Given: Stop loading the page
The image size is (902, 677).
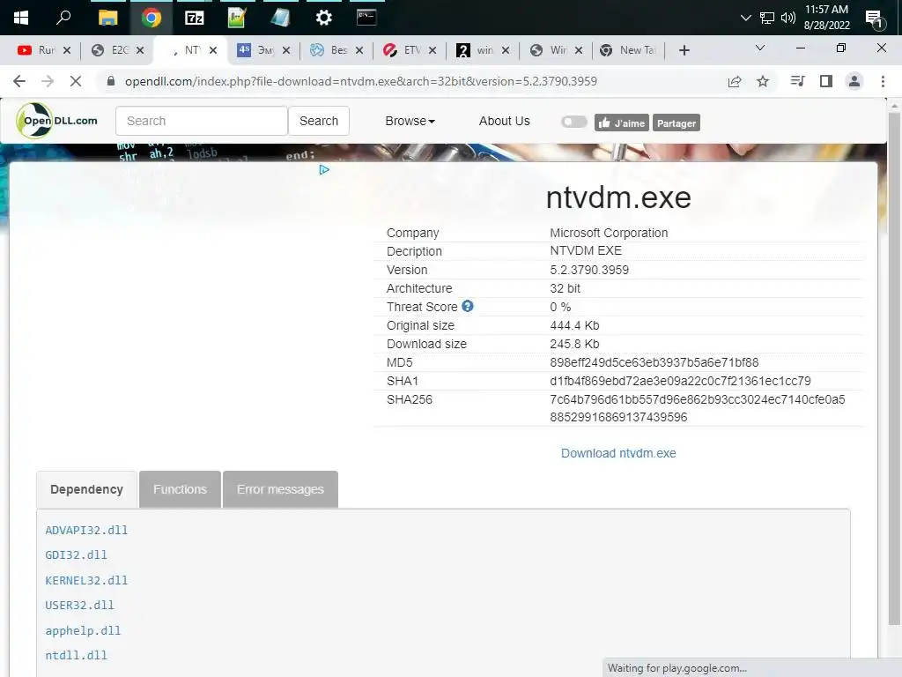Looking at the screenshot, I should coord(76,81).
